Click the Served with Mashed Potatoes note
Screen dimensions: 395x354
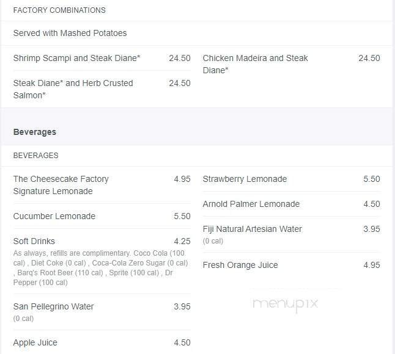click(70, 33)
